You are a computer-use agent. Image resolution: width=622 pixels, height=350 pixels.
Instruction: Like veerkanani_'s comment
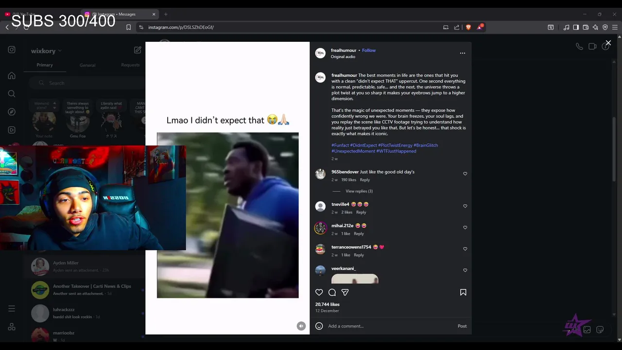(x=465, y=270)
